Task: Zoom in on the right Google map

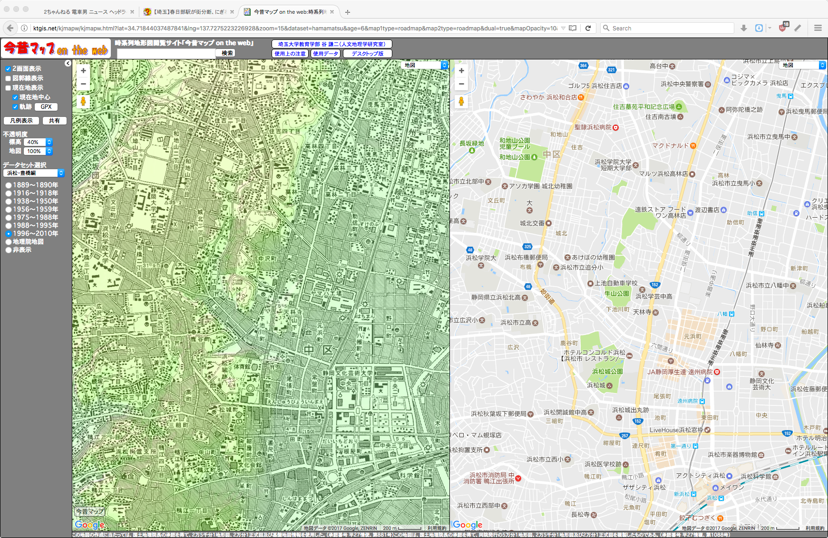Action: pos(461,71)
